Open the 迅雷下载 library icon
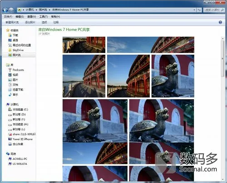Screen dimensions: 227x183 click(10, 90)
